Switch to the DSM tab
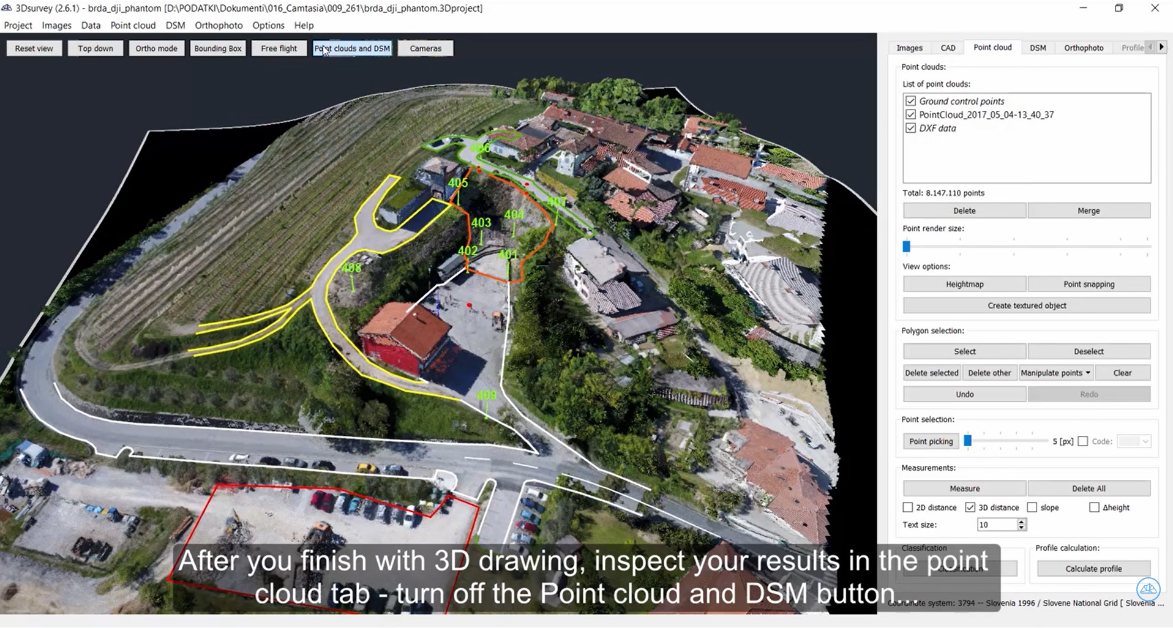The height and width of the screenshot is (628, 1173). (x=1038, y=48)
